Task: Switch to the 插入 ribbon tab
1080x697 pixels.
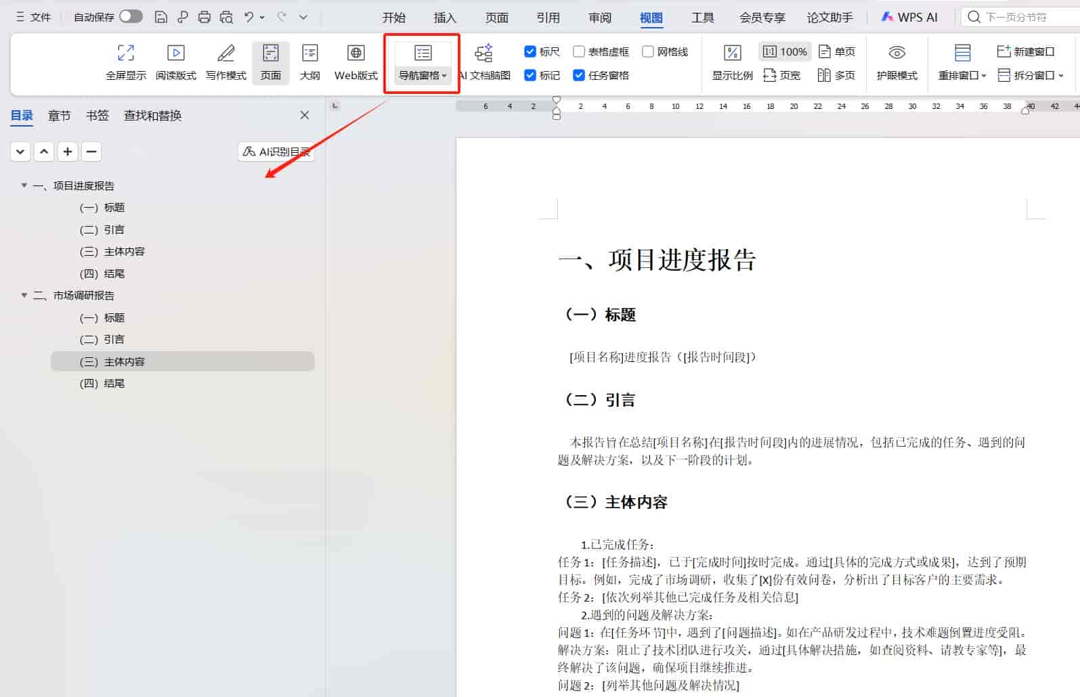Action: point(445,18)
